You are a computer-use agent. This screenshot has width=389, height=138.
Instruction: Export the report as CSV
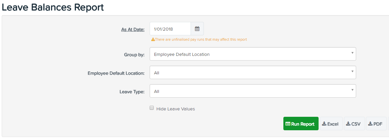354,124
